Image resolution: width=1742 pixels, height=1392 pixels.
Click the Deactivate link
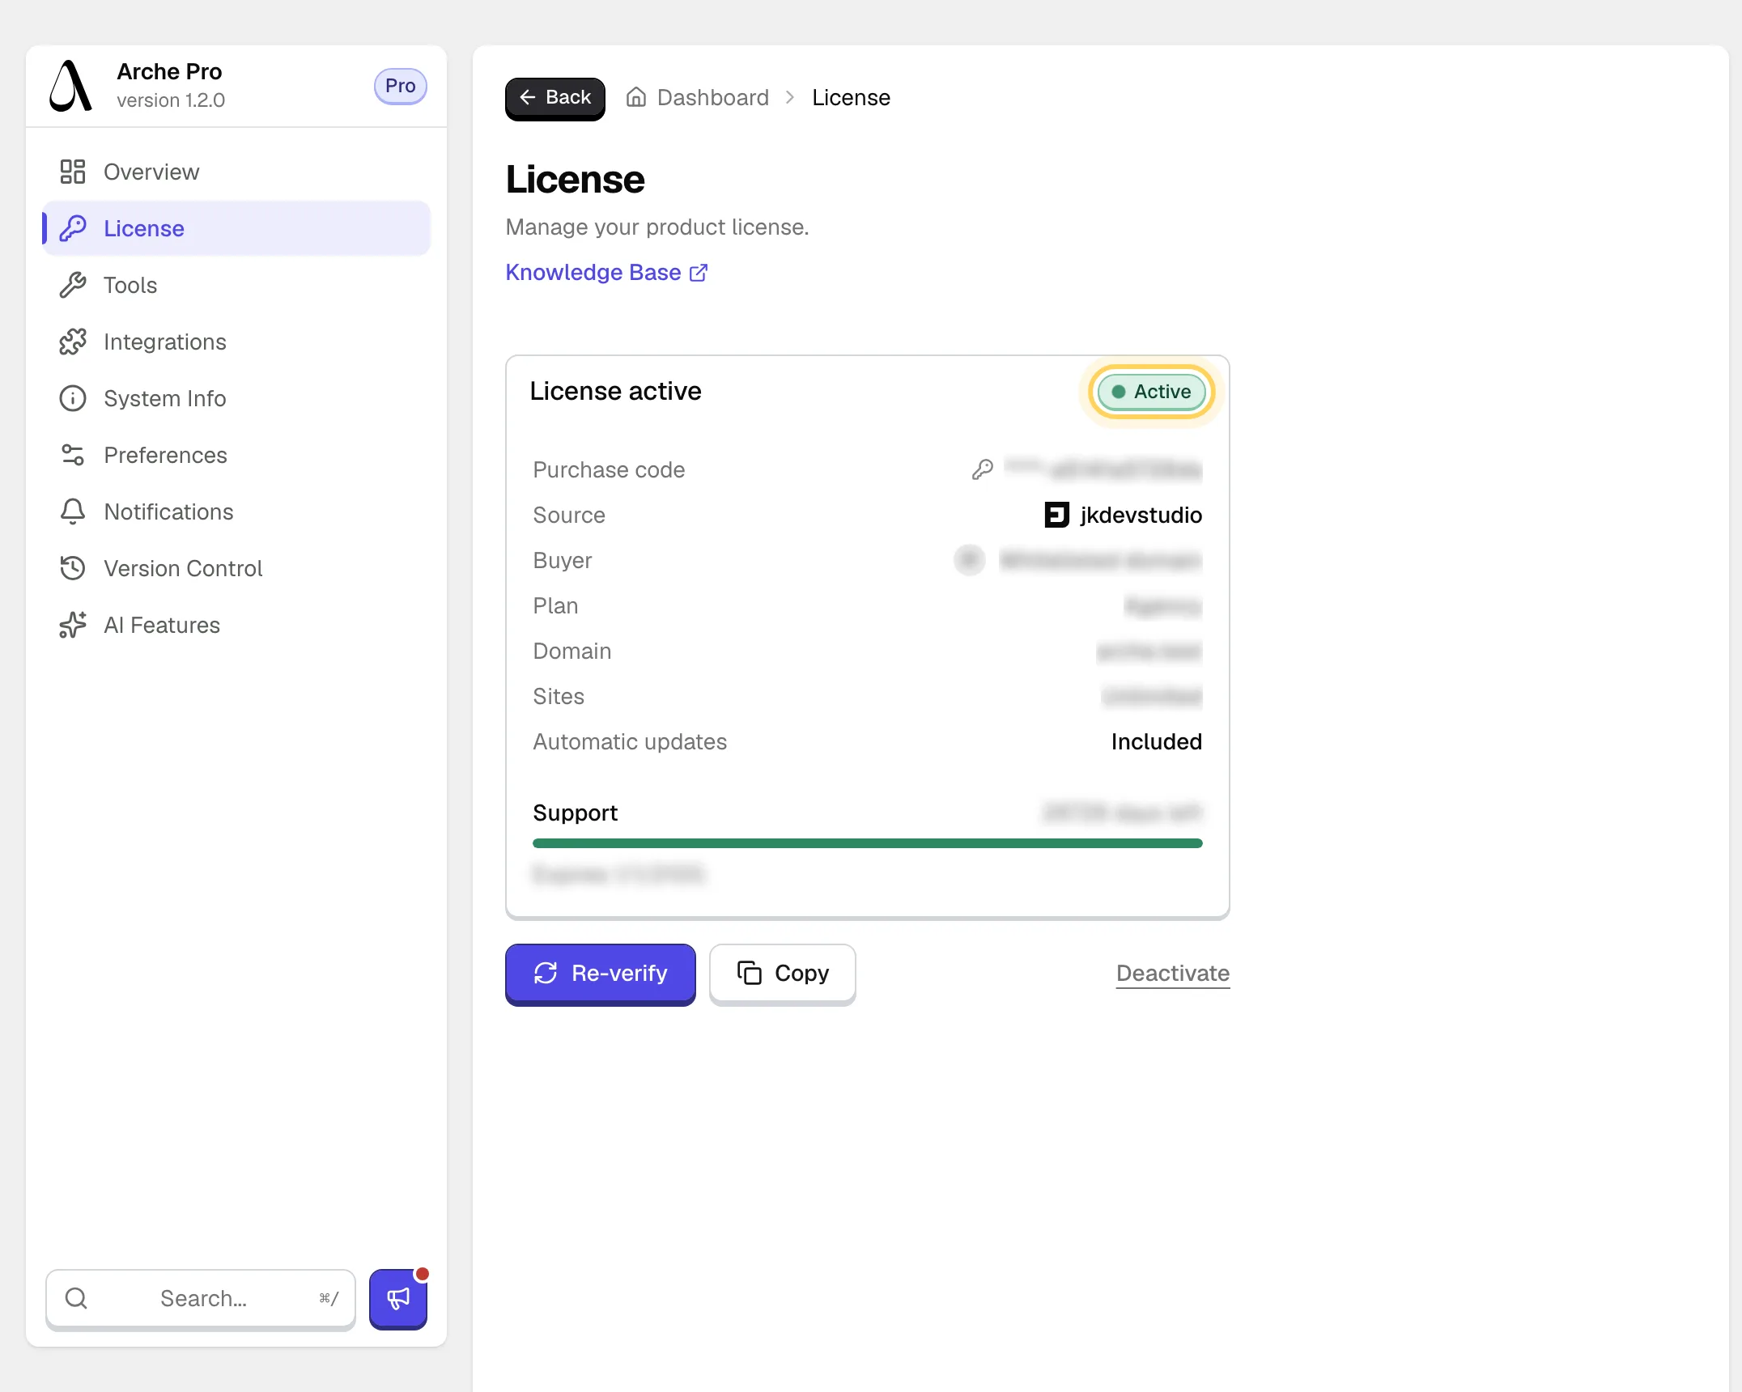(1173, 974)
